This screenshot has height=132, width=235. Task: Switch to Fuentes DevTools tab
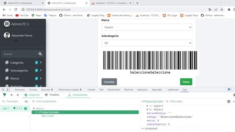pos(91,89)
